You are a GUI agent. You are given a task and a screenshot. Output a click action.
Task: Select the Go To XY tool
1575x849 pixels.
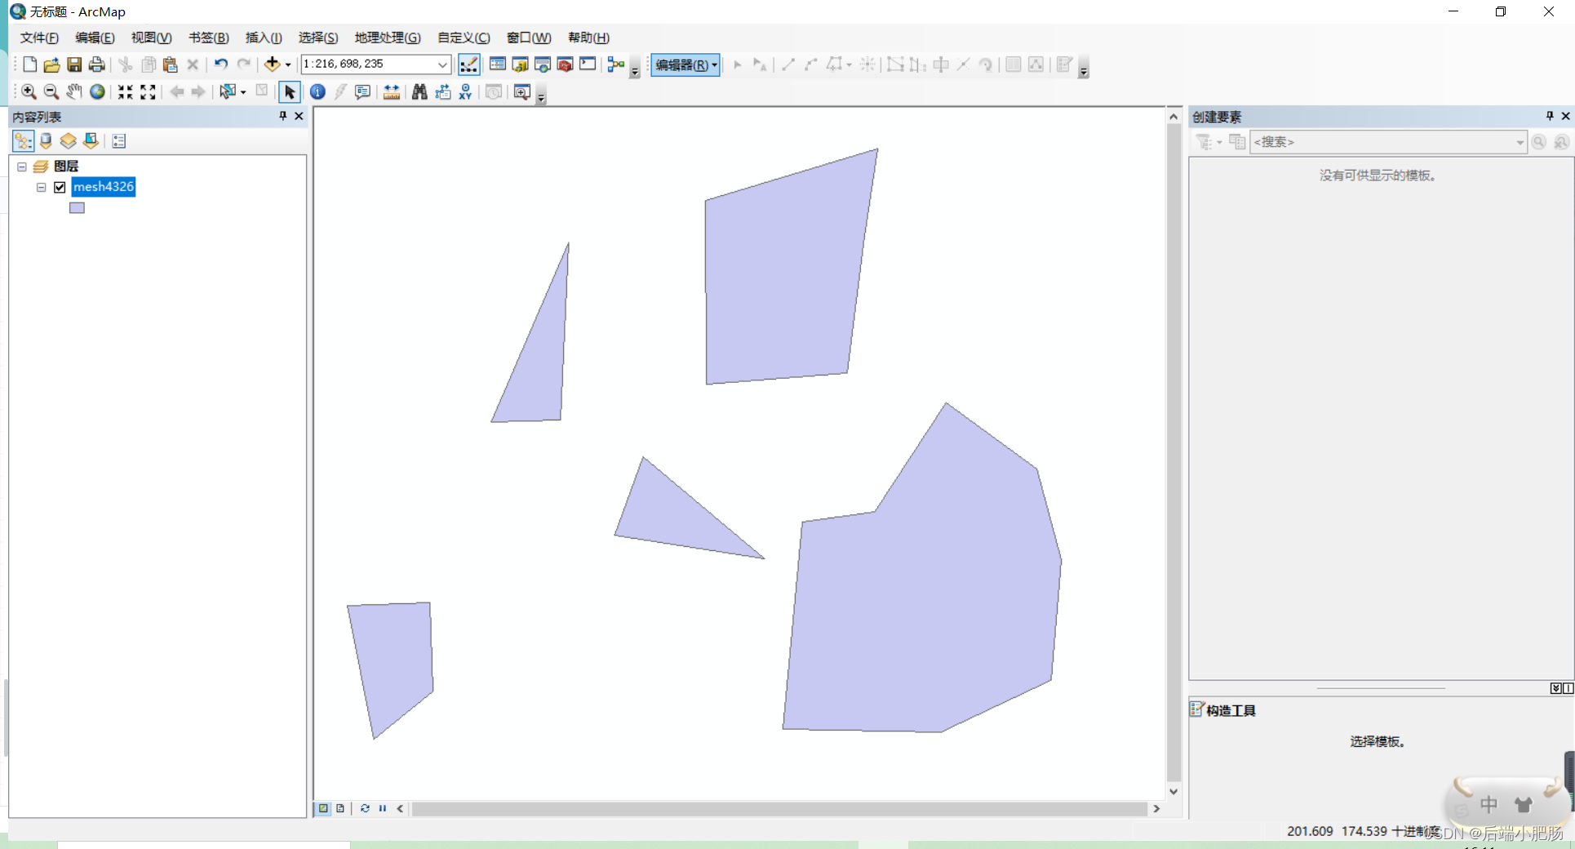pos(464,92)
